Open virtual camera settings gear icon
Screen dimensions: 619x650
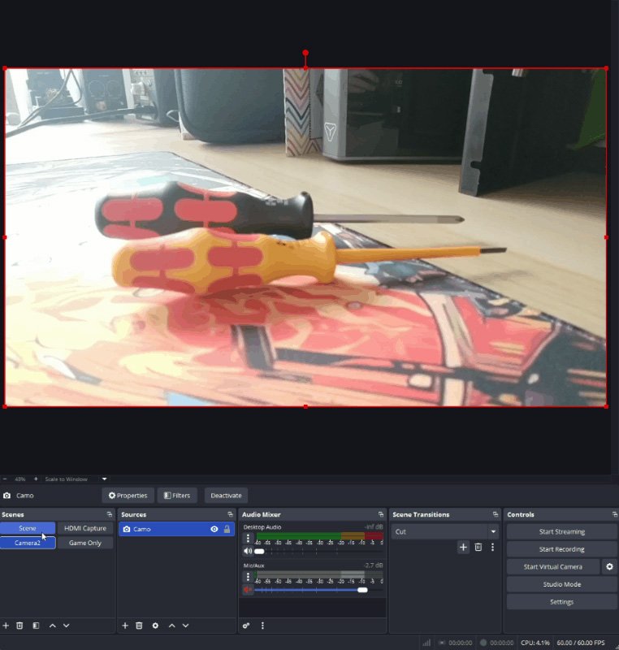609,566
